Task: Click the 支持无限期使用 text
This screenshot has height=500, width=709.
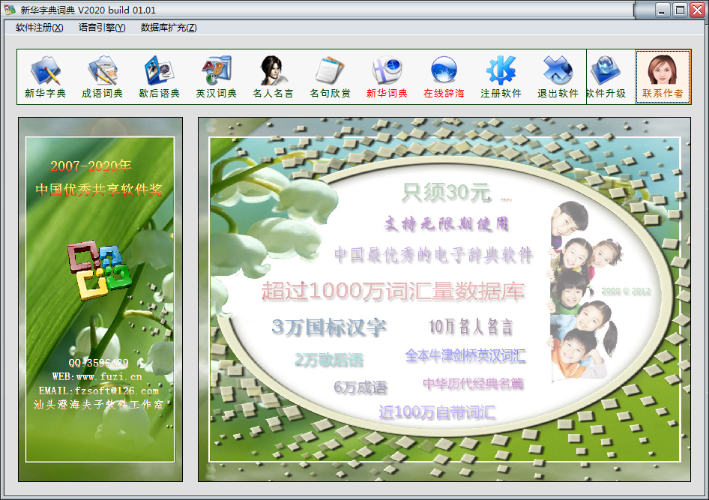Action: tap(446, 224)
